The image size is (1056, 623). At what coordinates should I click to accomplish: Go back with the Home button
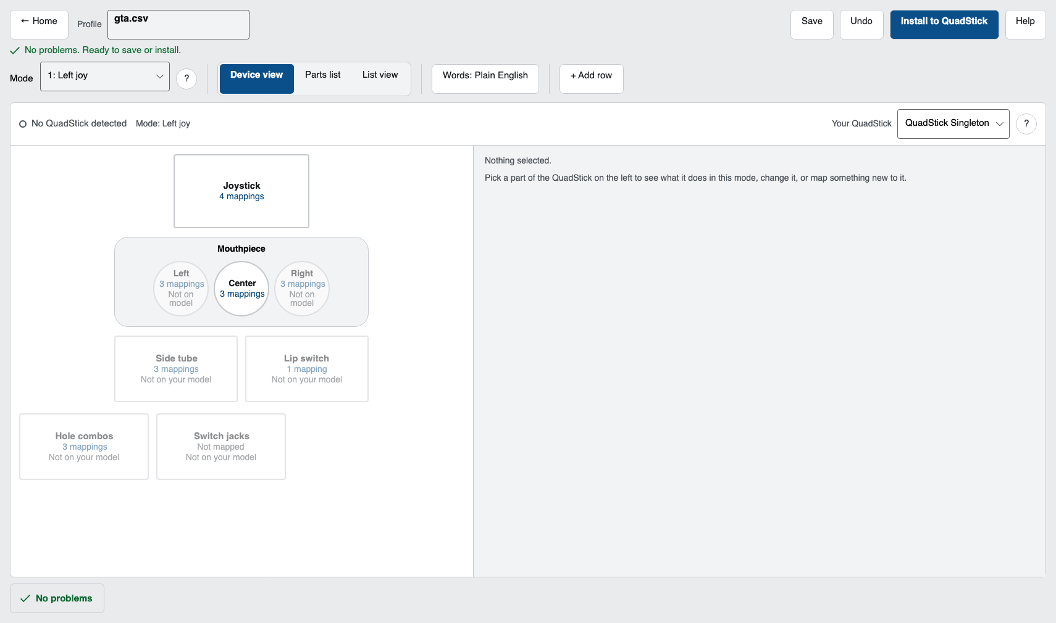coord(39,25)
